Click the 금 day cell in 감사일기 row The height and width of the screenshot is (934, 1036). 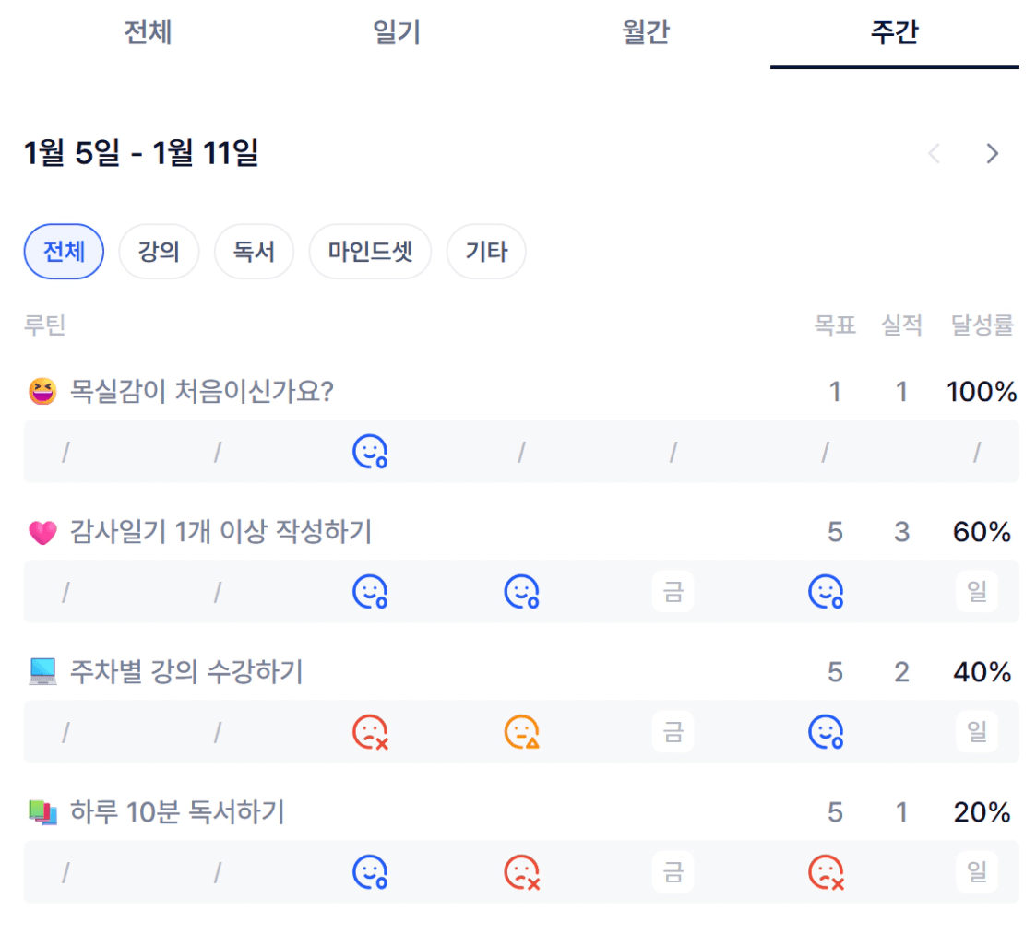coord(673,592)
